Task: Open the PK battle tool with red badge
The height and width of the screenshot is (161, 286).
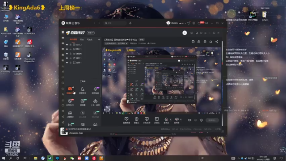Action: [x=70, y=102]
